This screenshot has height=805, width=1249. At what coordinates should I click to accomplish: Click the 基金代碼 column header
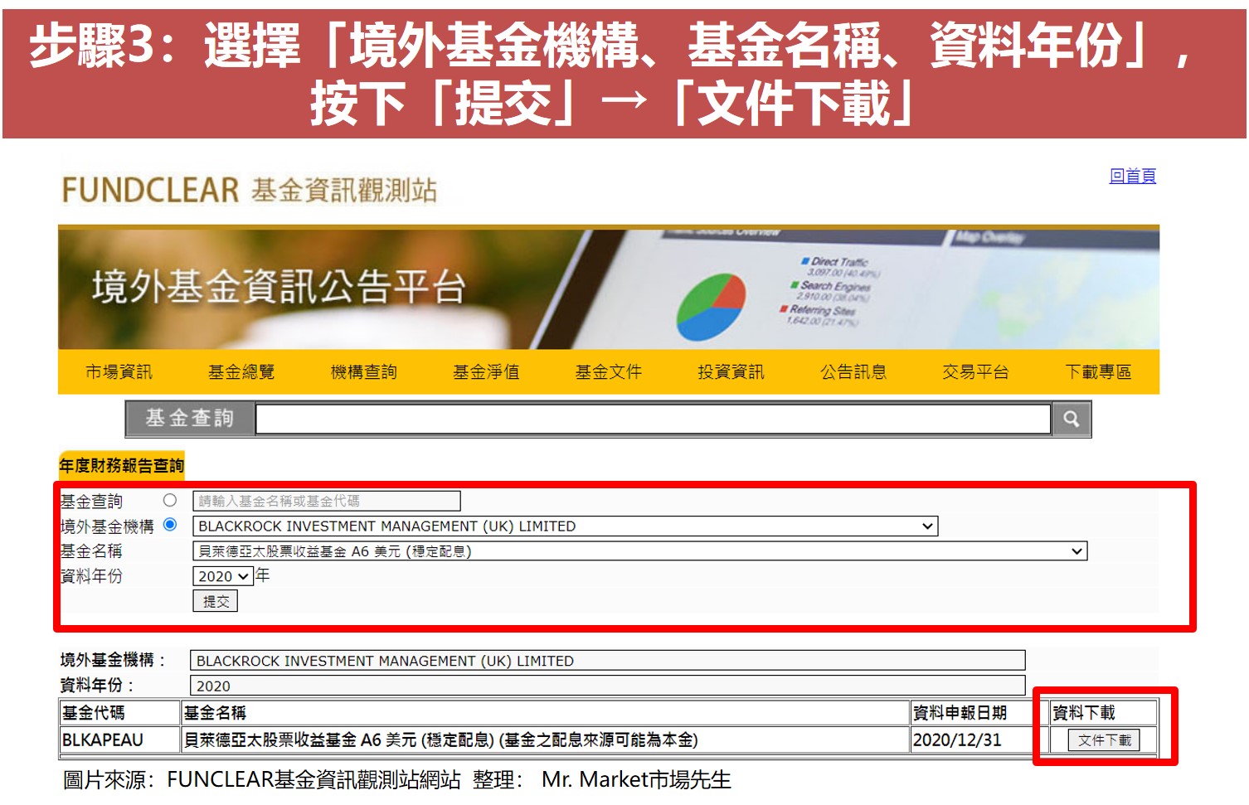click(120, 713)
